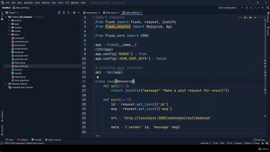Click the PyCharm logo in title bar

(x=3, y=3)
